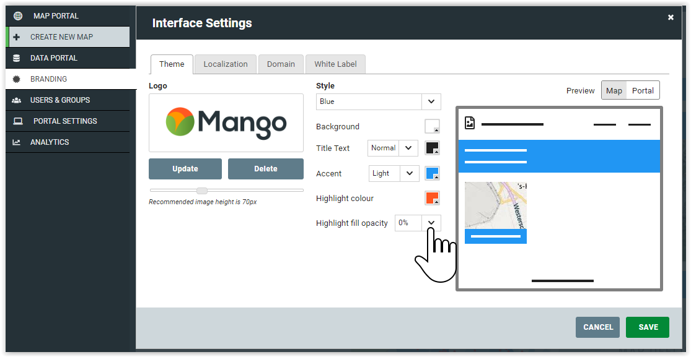Open MAP PORTAL menu item
The height and width of the screenshot is (357, 691).
[x=68, y=16]
